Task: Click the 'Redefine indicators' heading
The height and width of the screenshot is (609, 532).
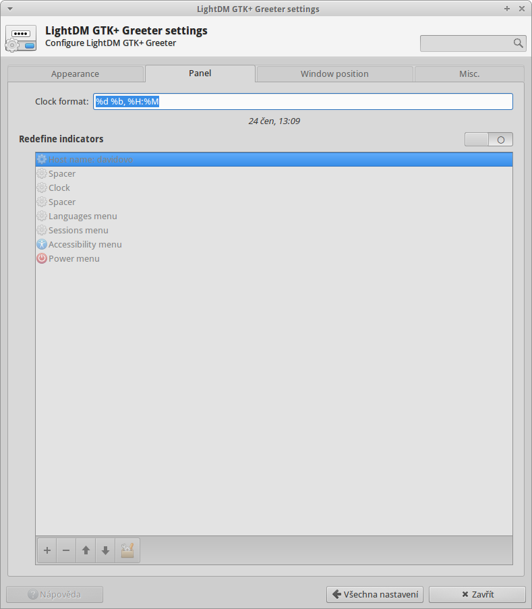Action: pyautogui.click(x=61, y=139)
